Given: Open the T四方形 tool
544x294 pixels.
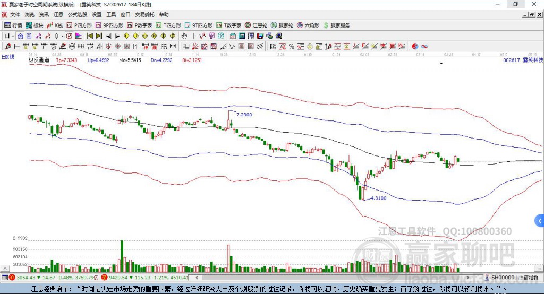Looking at the screenshot, I should [x=168, y=25].
